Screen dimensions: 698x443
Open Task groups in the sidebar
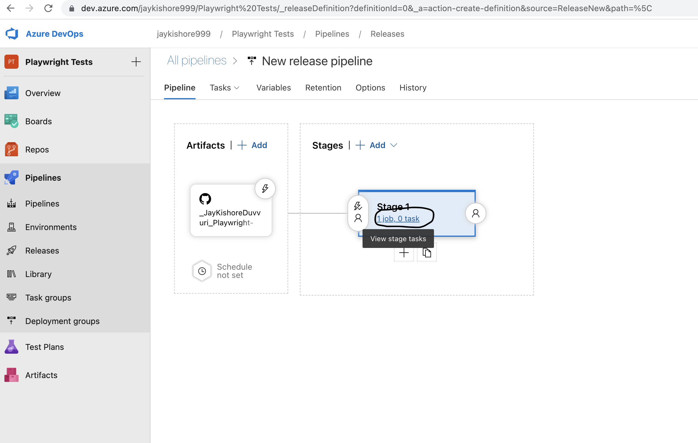75,298
